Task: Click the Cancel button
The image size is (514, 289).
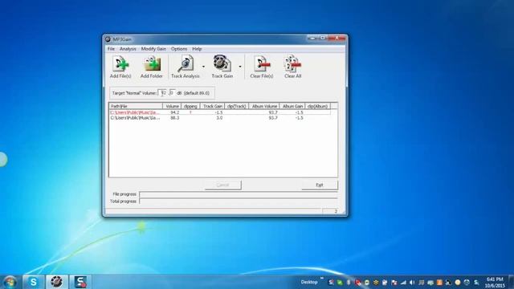Action: pos(223,185)
